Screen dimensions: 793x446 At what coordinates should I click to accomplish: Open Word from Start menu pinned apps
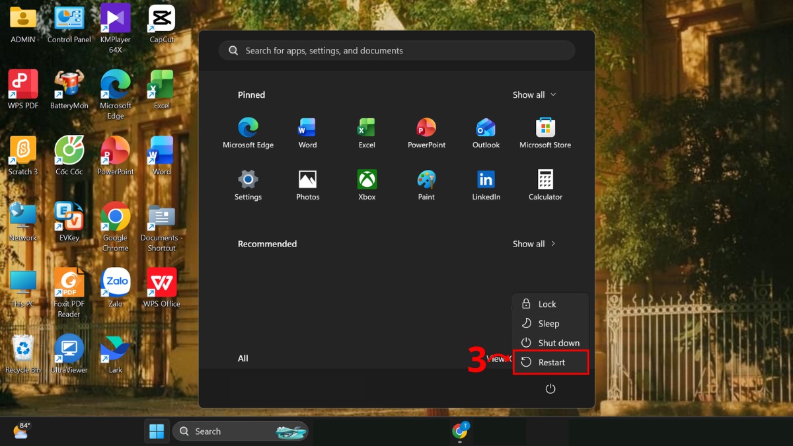click(x=307, y=133)
